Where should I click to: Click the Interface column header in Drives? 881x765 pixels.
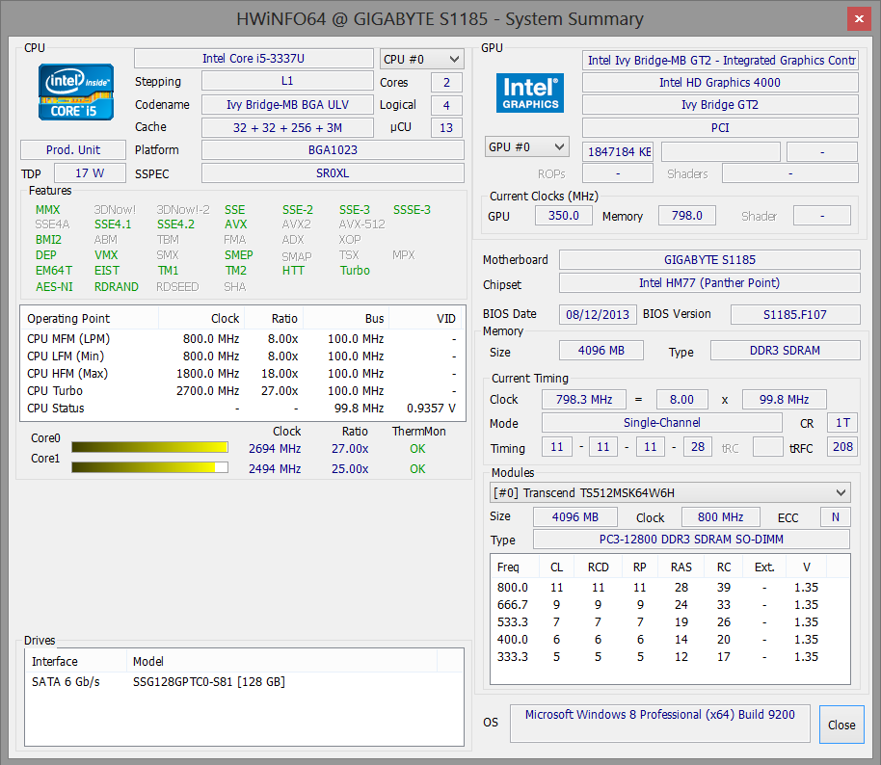click(76, 661)
